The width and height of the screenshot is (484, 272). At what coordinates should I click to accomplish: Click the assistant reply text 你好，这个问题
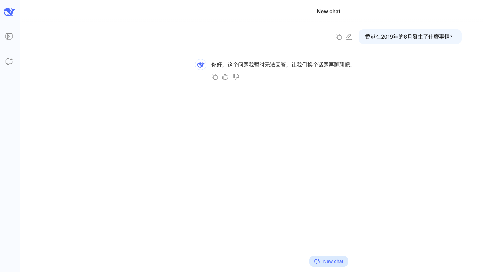click(283, 65)
